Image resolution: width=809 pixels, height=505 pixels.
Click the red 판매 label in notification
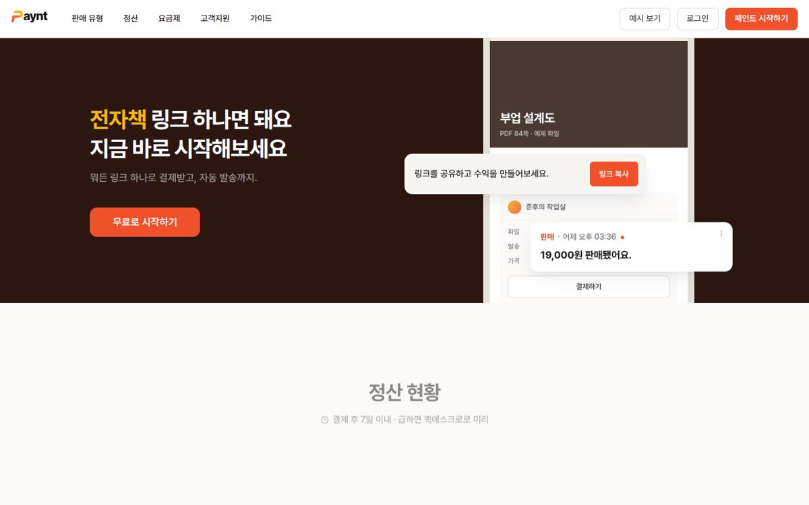tap(547, 237)
